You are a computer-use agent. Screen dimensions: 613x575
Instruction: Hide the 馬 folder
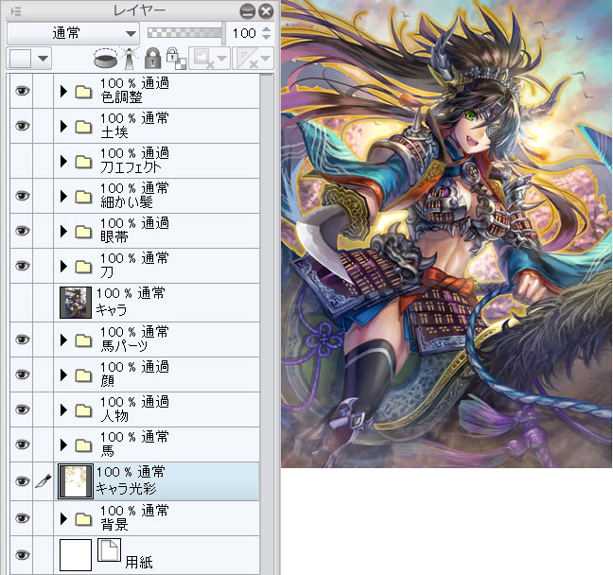[22, 444]
